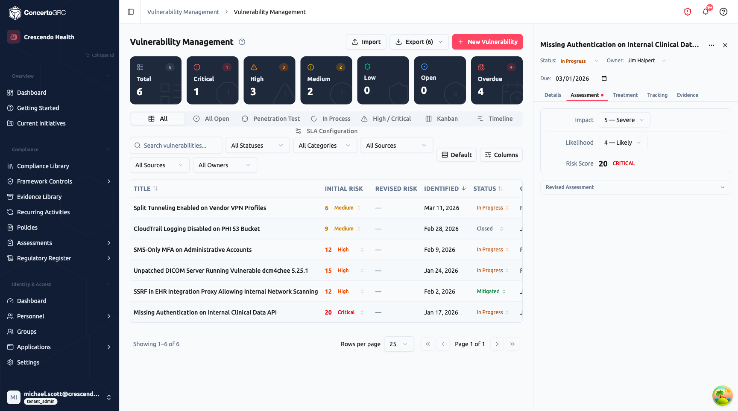The height and width of the screenshot is (411, 738).
Task: Close the vulnerability detail panel
Action: [725, 45]
